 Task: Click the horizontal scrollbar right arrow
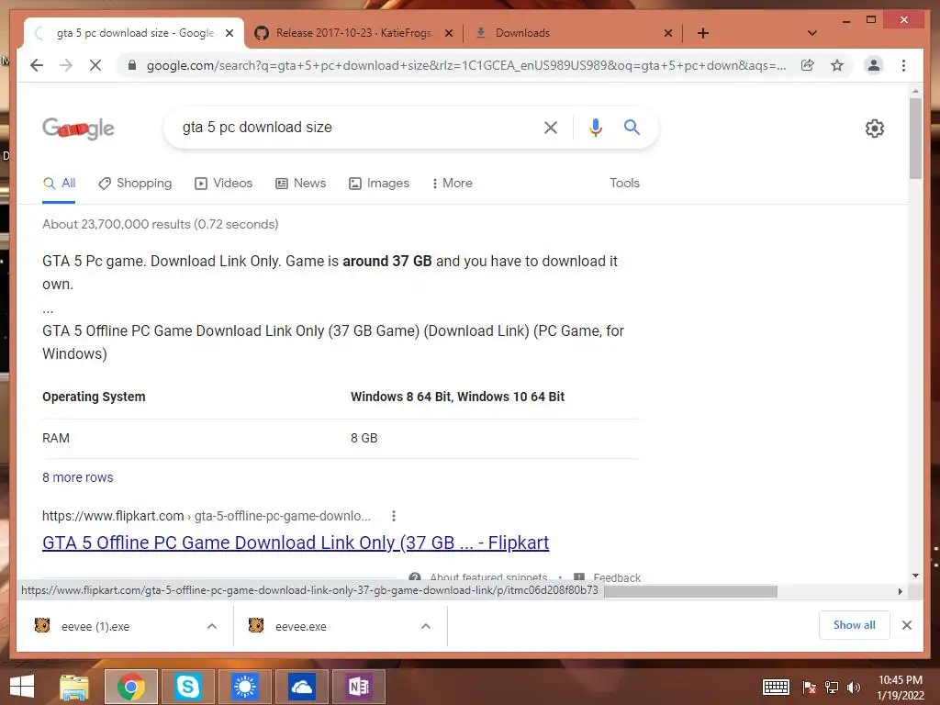coord(900,592)
